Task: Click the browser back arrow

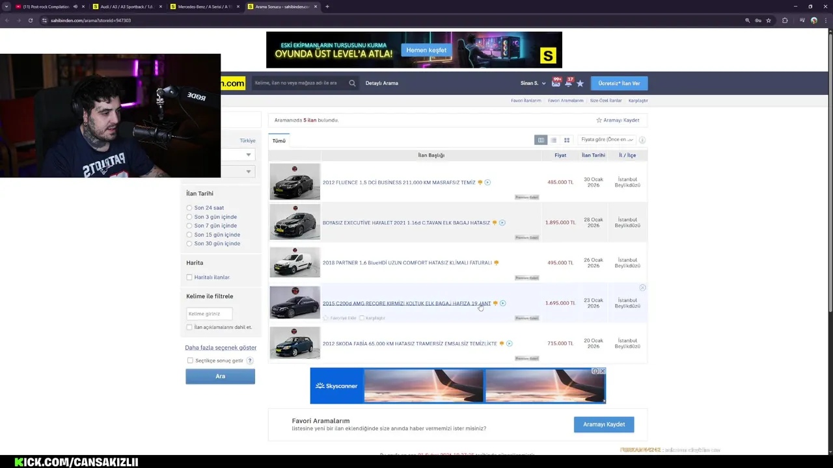Action: click(6, 20)
